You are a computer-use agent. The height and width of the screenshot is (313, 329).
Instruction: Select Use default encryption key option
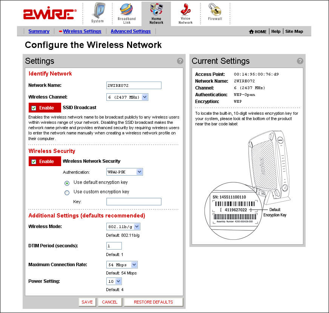(x=67, y=183)
